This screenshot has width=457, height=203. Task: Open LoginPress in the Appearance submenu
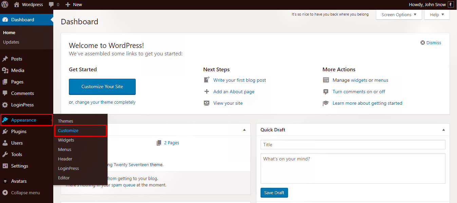tap(68, 168)
